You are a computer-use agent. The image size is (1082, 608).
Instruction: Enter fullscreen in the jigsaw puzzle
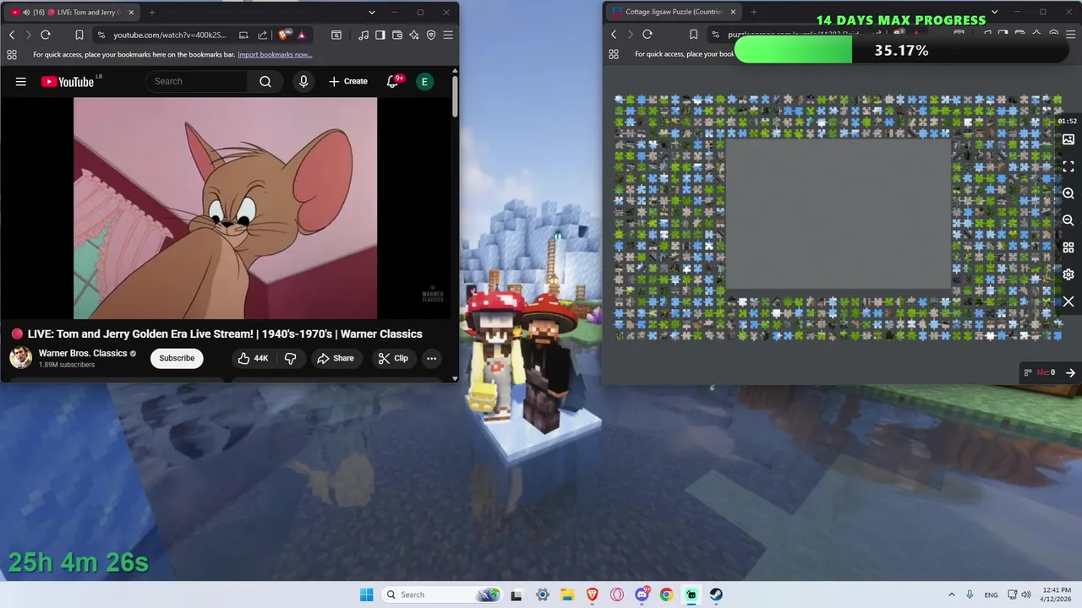(1068, 166)
